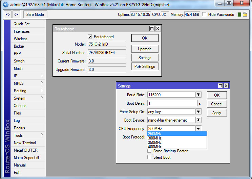Open the Wireless menu in sidebar

point(22,39)
